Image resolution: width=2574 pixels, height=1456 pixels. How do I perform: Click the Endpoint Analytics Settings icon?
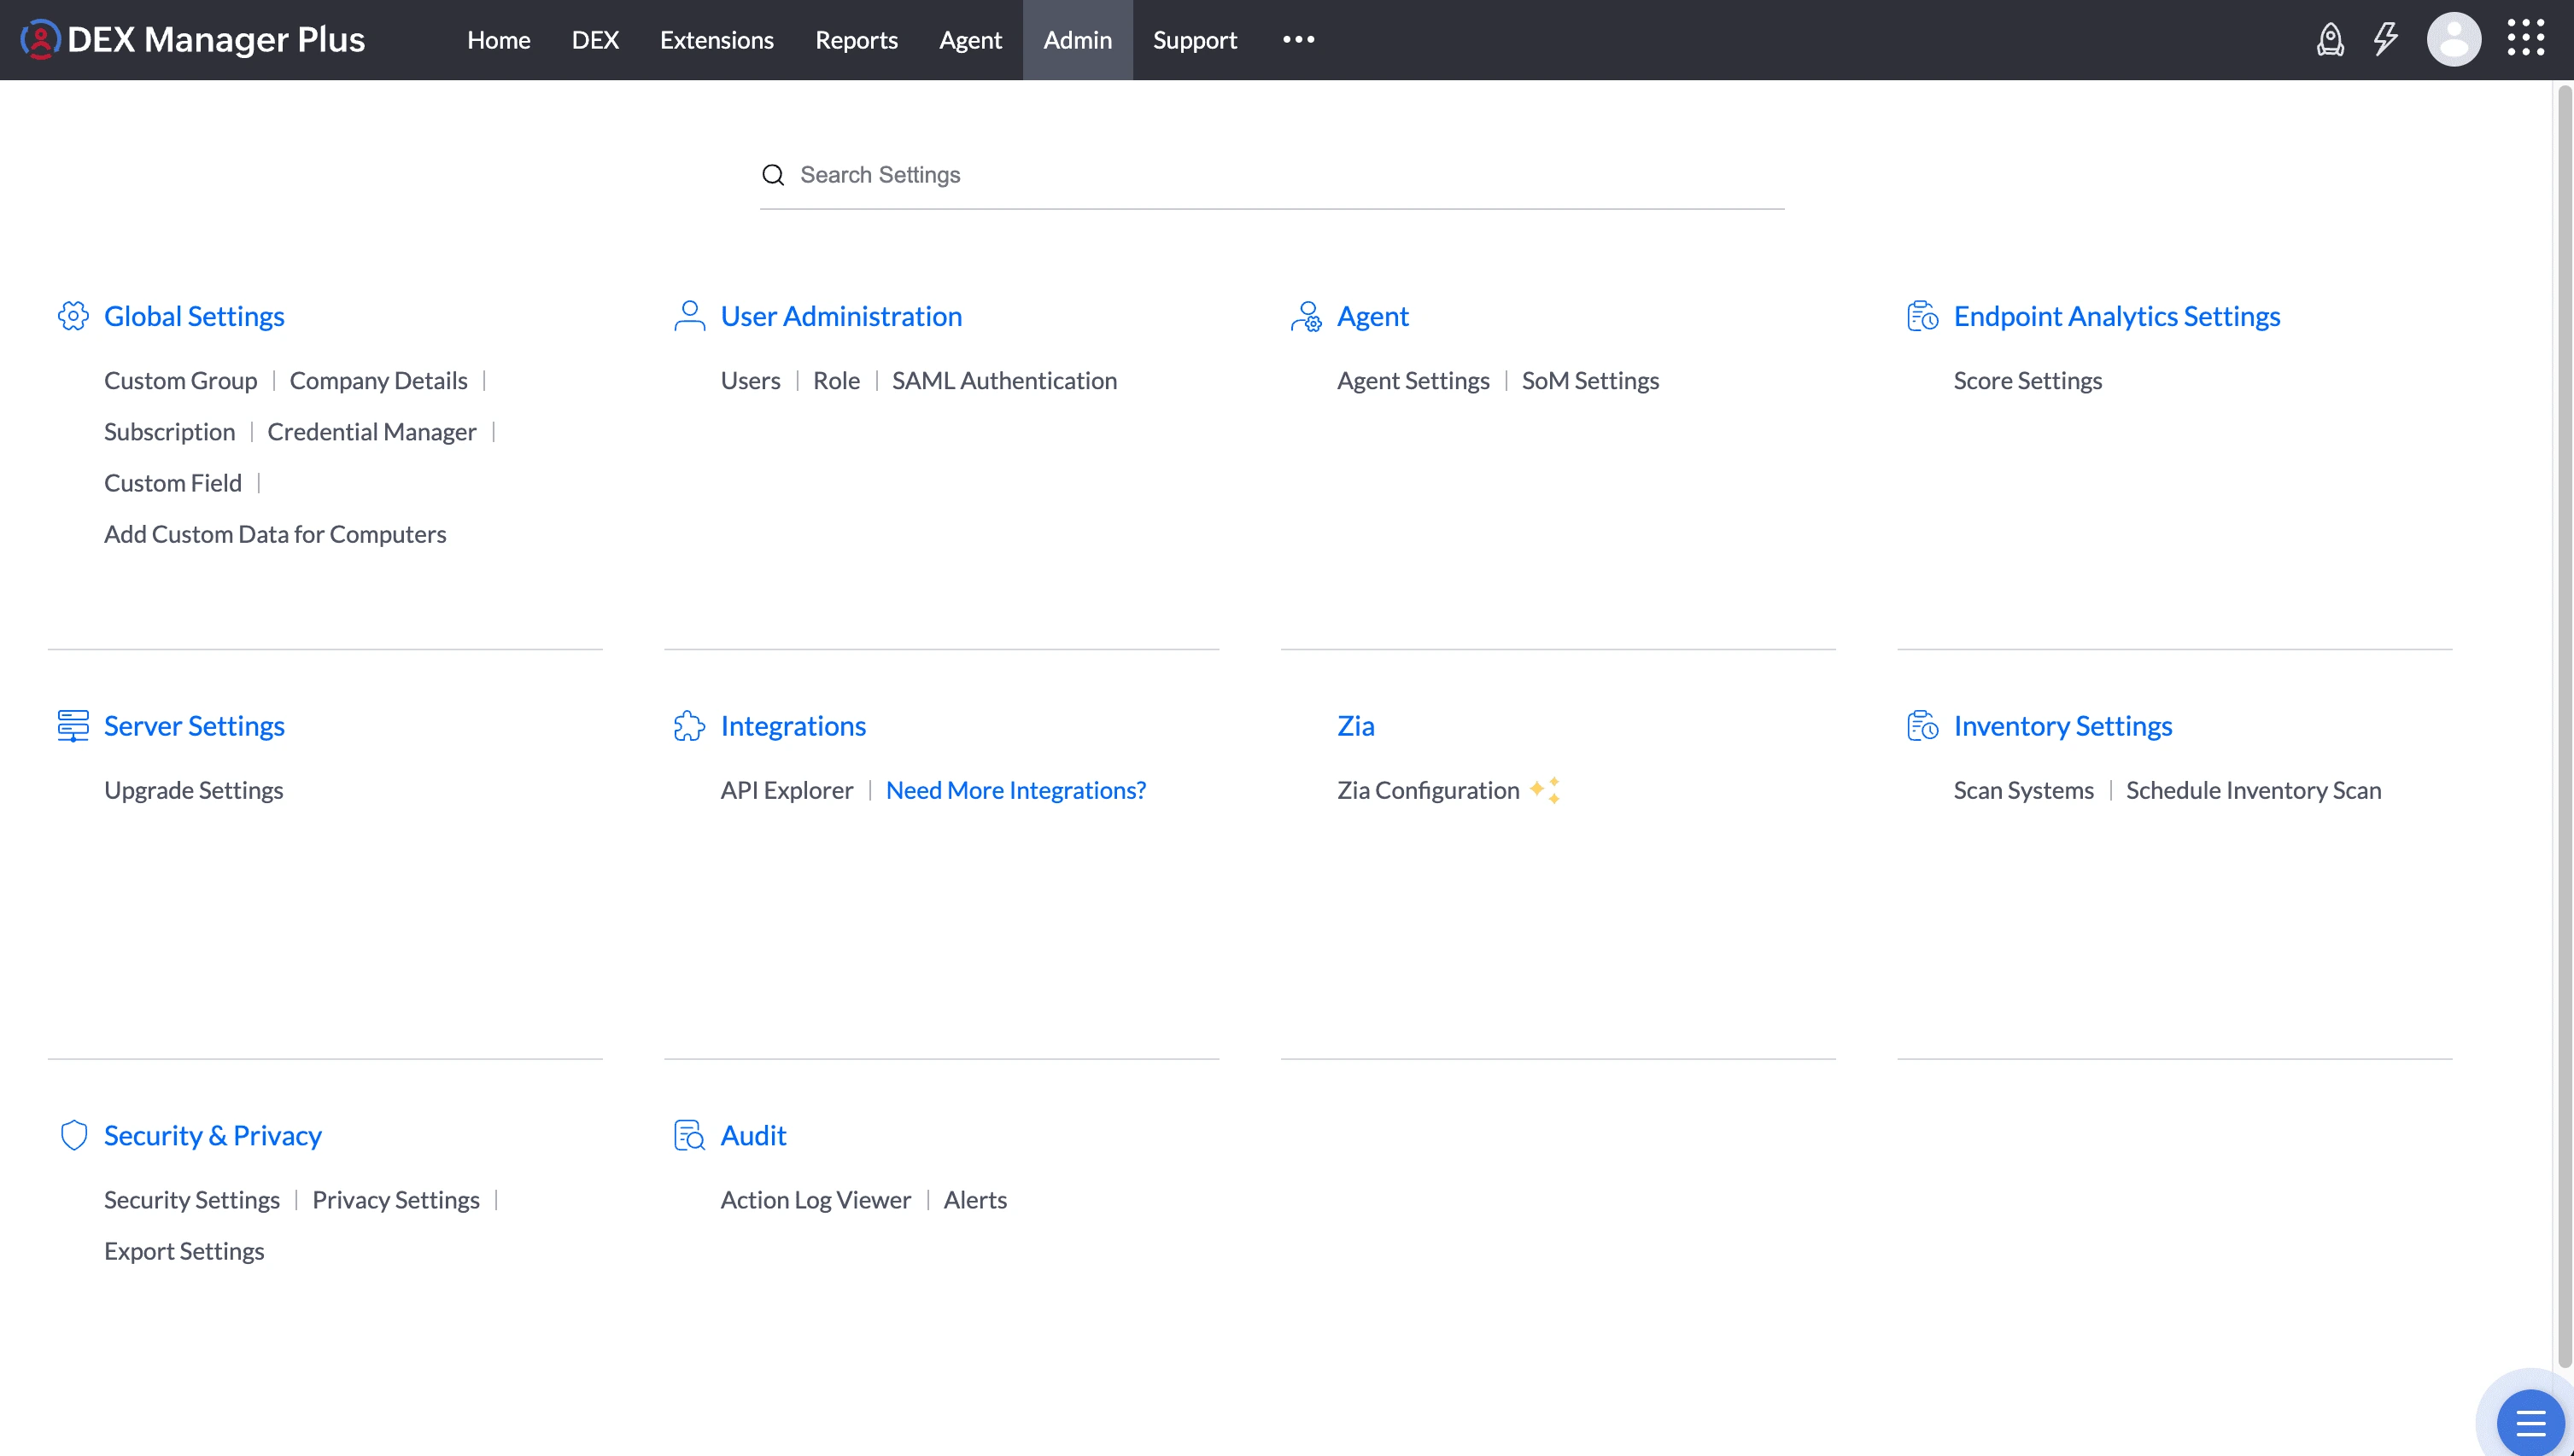[x=1922, y=316]
